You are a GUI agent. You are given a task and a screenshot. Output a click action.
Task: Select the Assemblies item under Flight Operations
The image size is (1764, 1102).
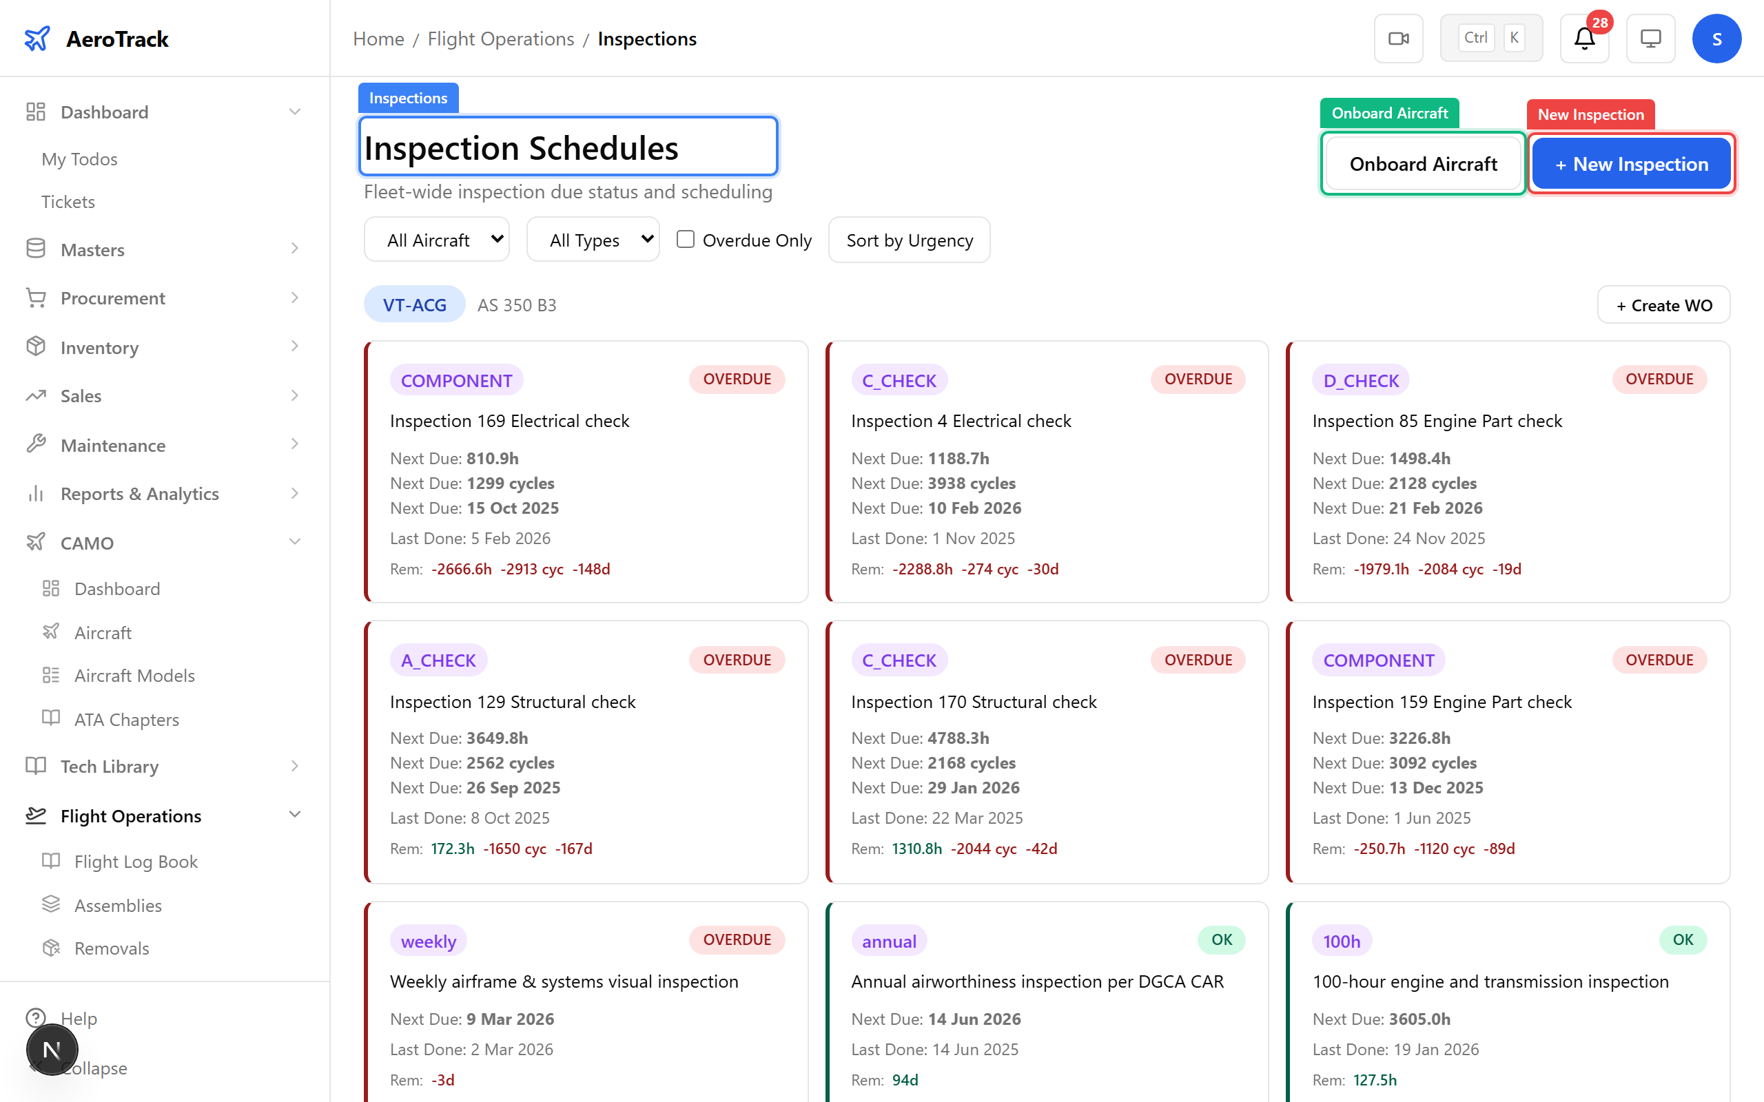pyautogui.click(x=117, y=905)
